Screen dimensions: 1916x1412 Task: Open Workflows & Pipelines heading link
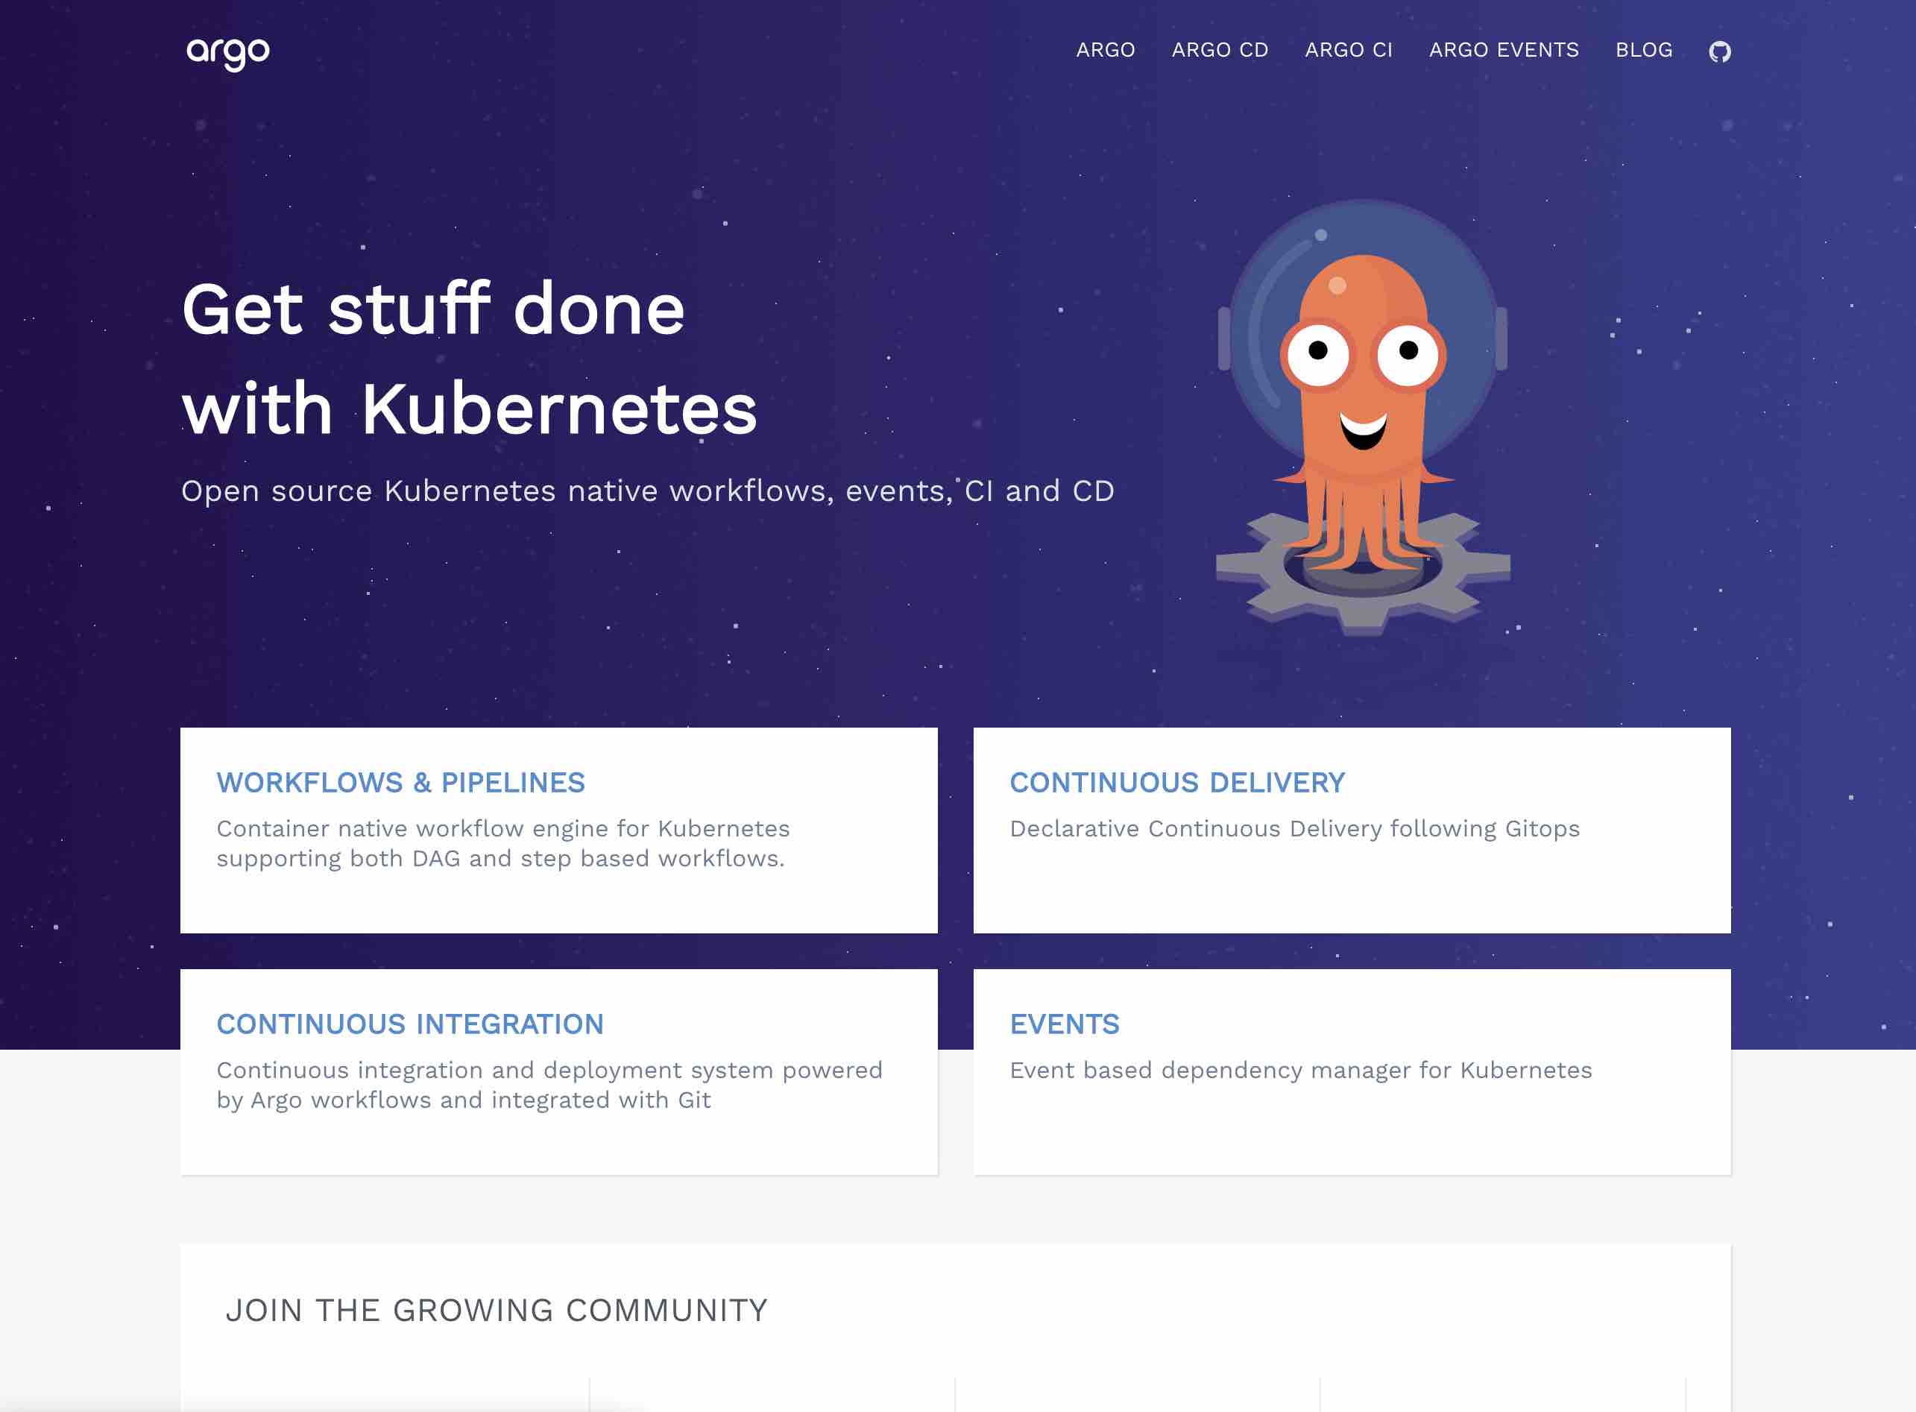point(400,782)
